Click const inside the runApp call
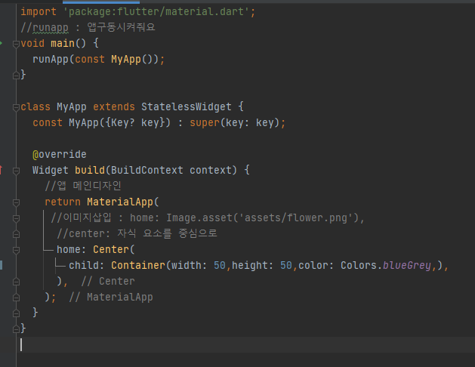475x367 pixels. click(x=90, y=60)
